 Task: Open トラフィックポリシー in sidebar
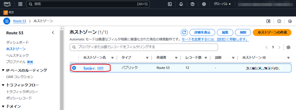click(x=22, y=92)
